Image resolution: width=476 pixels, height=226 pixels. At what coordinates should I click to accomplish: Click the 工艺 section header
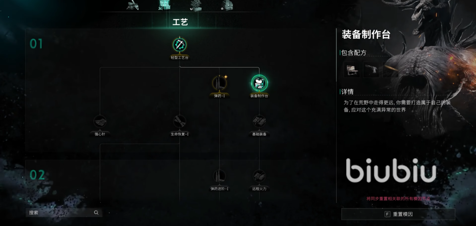point(180,22)
